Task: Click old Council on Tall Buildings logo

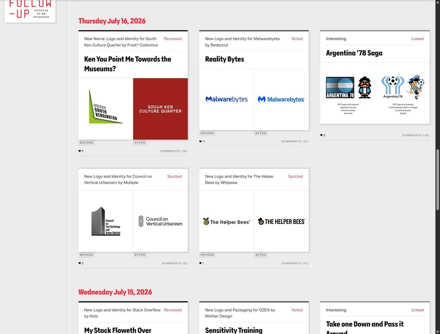Action: [106, 221]
